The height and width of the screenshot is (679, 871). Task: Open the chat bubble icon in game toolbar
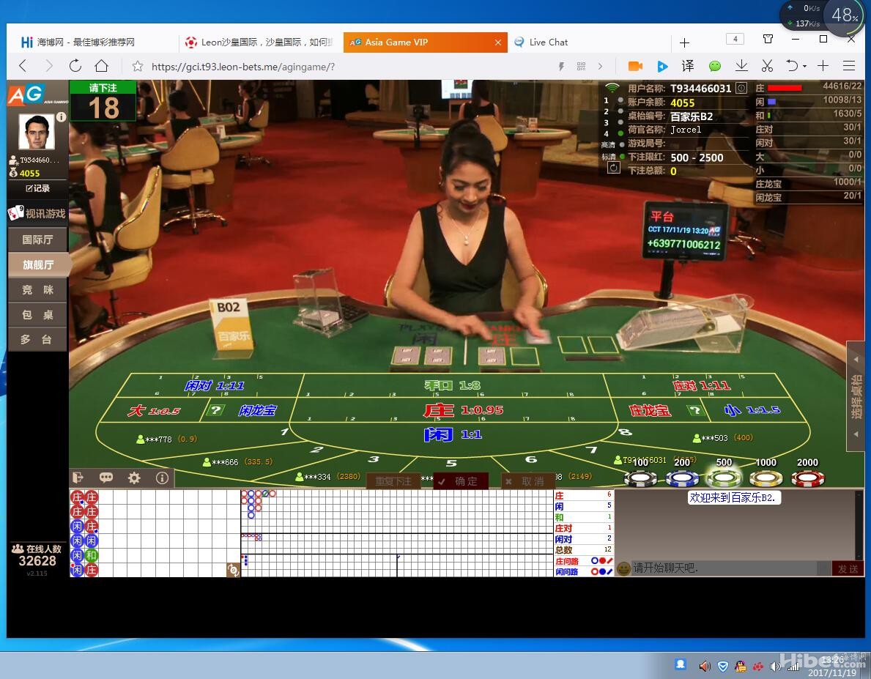pyautogui.click(x=106, y=478)
